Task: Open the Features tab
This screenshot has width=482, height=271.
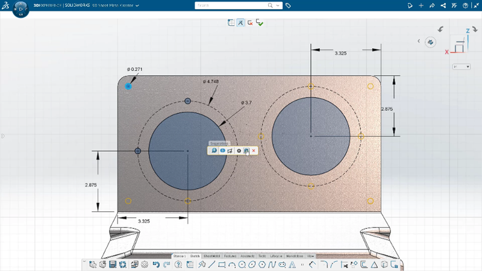Action: [x=231, y=256]
